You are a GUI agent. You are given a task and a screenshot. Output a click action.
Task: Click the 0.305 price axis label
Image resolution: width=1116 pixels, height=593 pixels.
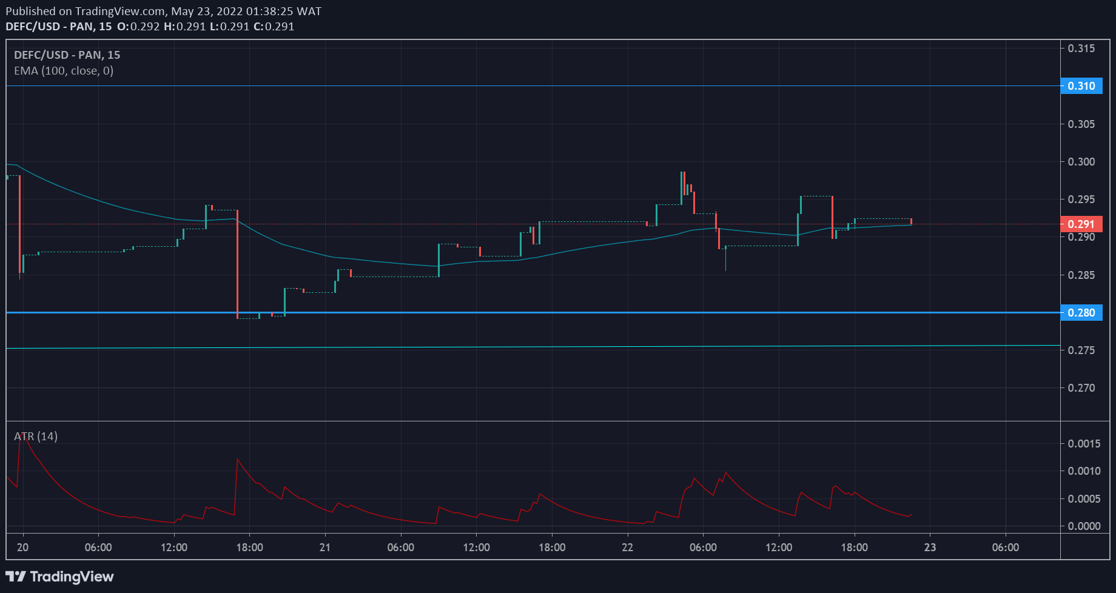[x=1081, y=124]
